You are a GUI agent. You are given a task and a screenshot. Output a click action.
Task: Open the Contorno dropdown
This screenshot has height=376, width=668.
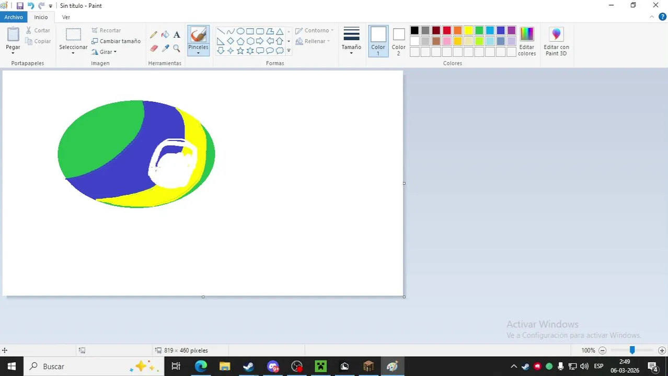[x=314, y=30]
